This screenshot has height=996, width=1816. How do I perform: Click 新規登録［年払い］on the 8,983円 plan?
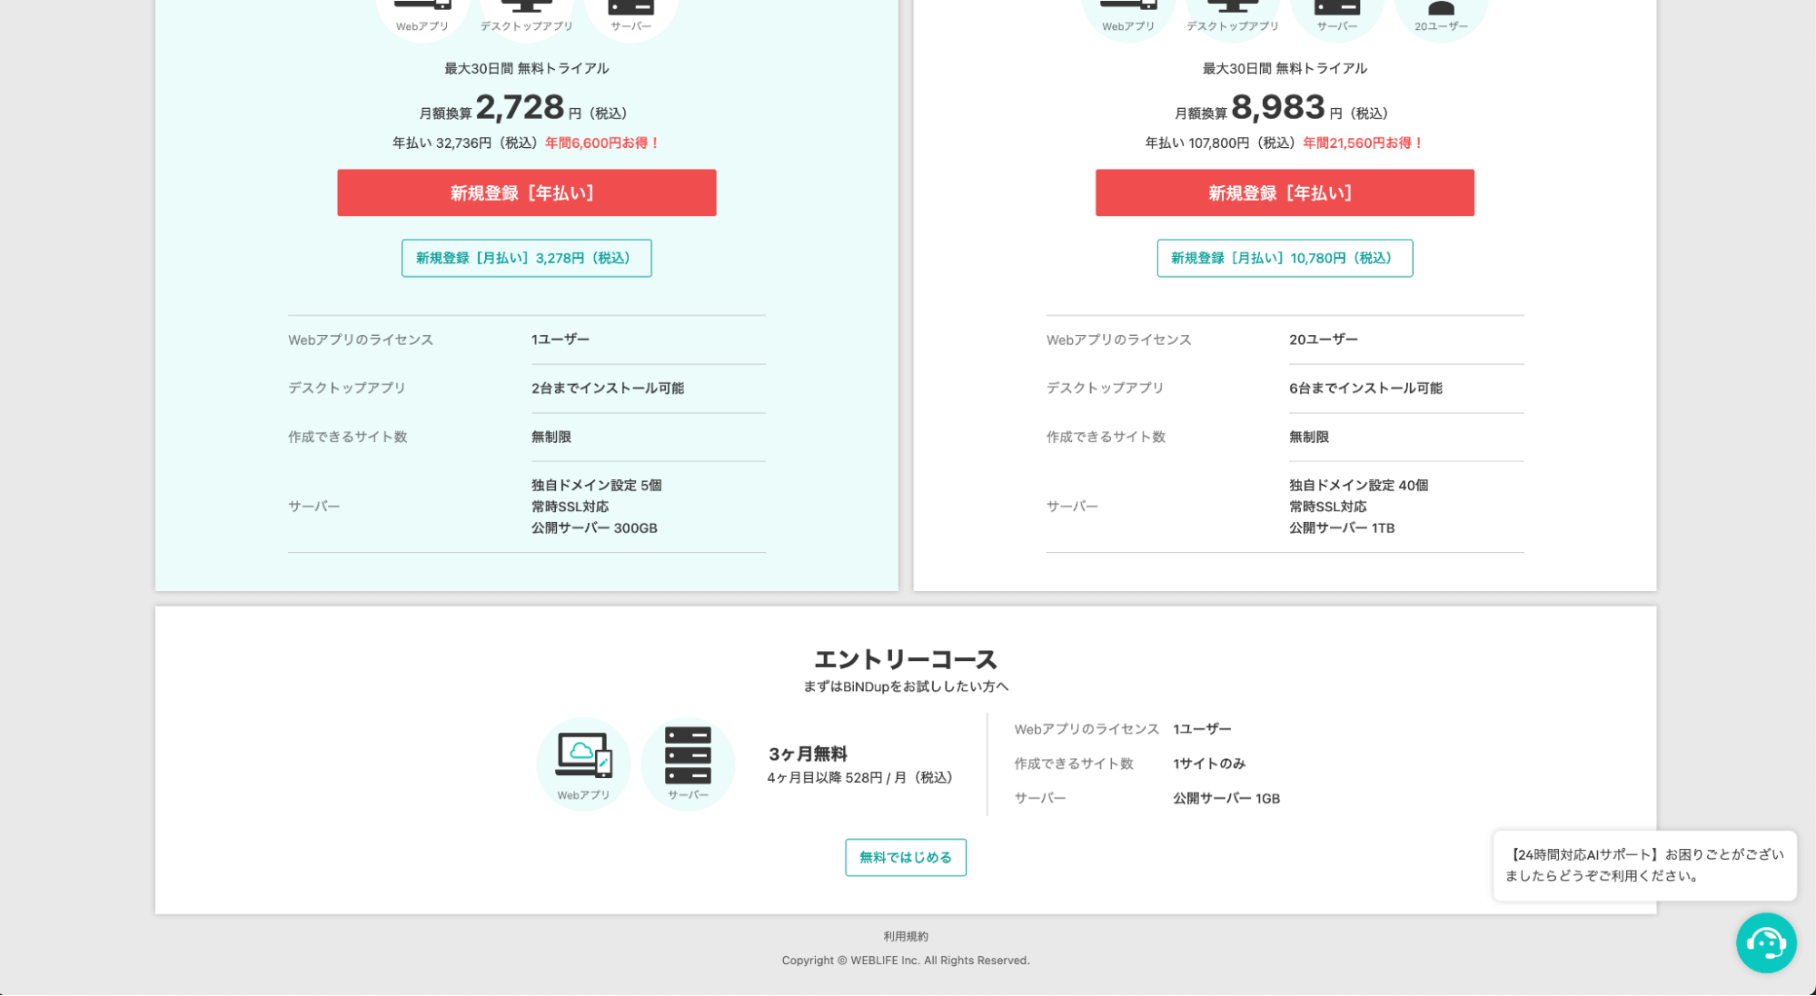click(x=1285, y=192)
